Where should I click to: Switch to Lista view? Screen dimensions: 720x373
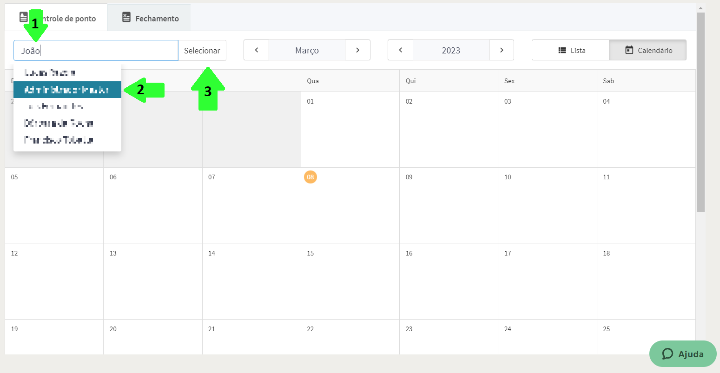[x=570, y=50]
